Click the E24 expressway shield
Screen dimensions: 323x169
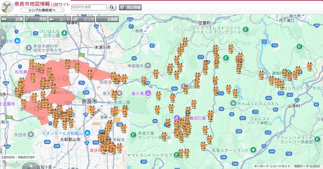(82, 55)
